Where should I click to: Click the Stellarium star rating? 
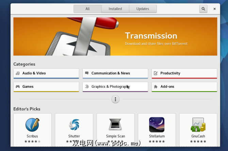pos(157,141)
